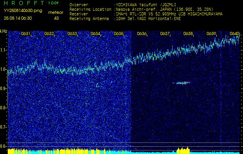Click the 0.6 frequency axis label
243x154 pixels.
tap(3, 146)
